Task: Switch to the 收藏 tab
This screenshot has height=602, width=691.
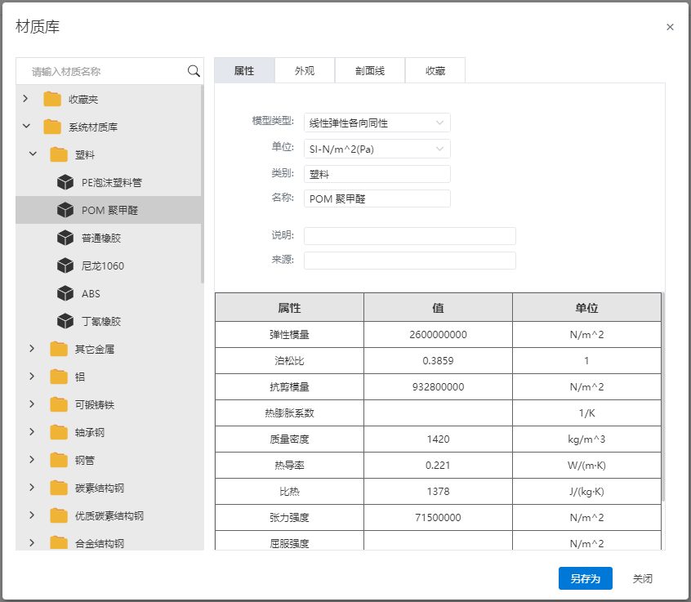Action: coord(435,71)
